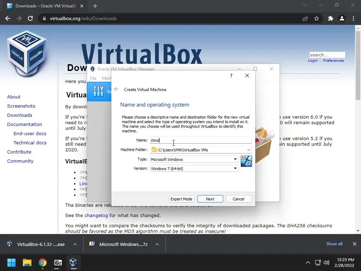This screenshot has width=361, height=271.
Task: Open Windows Start menu
Action: pos(11,263)
